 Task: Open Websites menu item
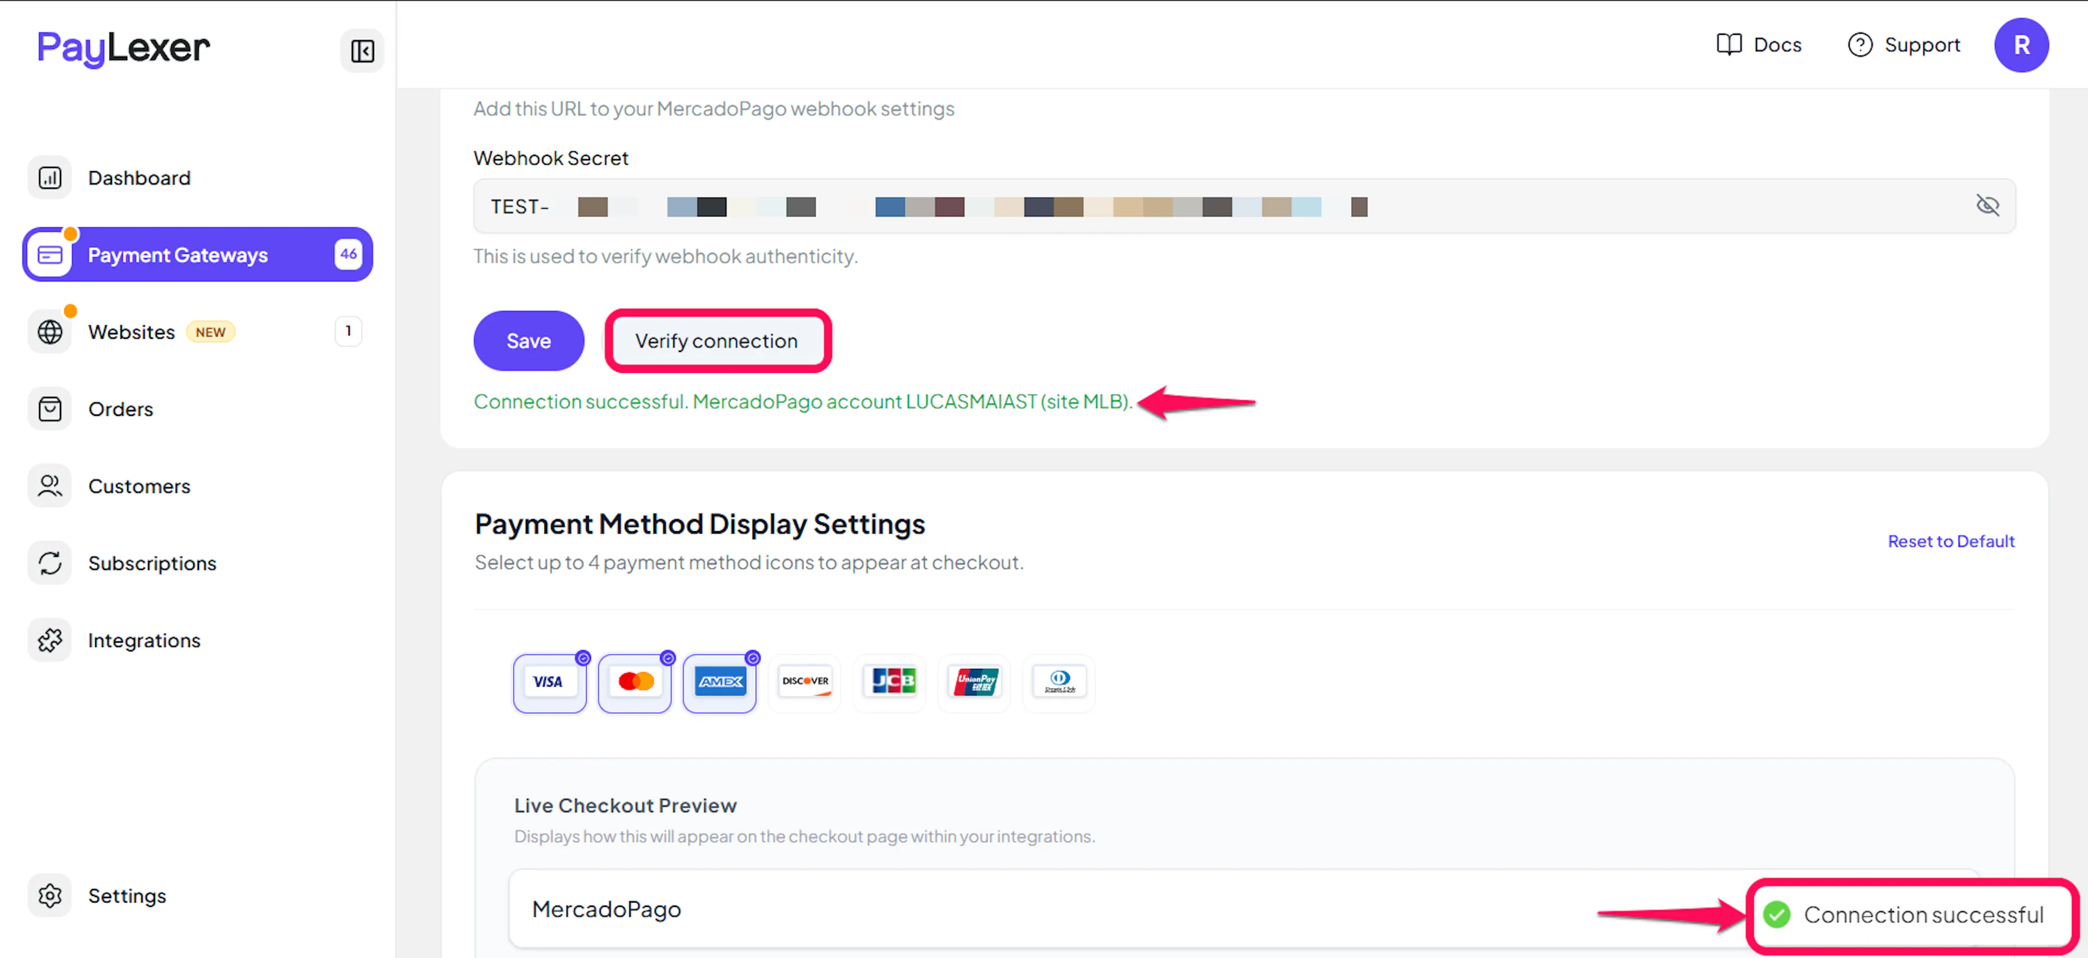[131, 332]
